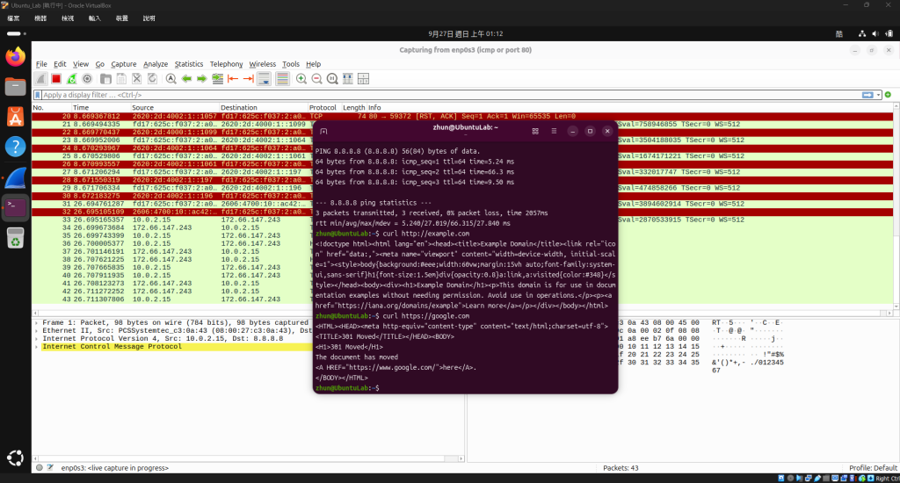Toggle packet list colorization
900x483 pixels.
pyautogui.click(x=282, y=79)
